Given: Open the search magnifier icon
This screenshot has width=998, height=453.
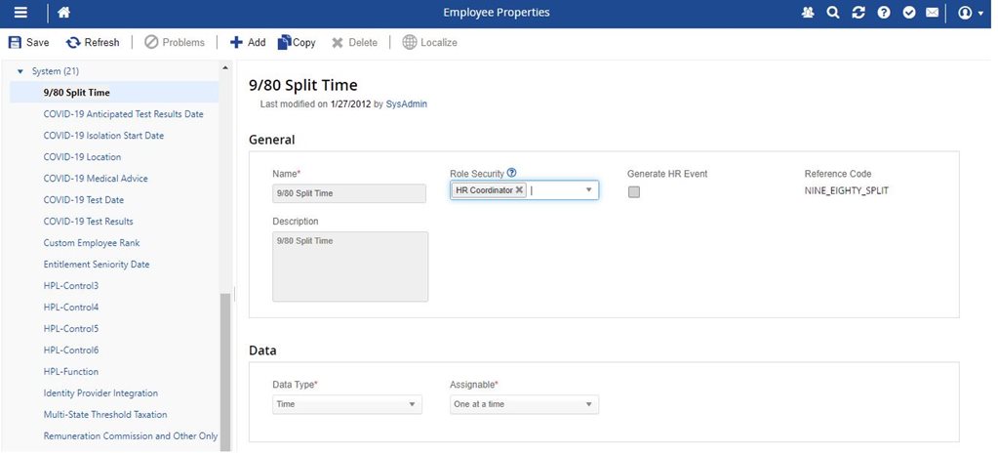Looking at the screenshot, I should pos(832,13).
